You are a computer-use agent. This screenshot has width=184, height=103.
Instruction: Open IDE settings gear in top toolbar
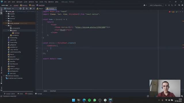182,5
